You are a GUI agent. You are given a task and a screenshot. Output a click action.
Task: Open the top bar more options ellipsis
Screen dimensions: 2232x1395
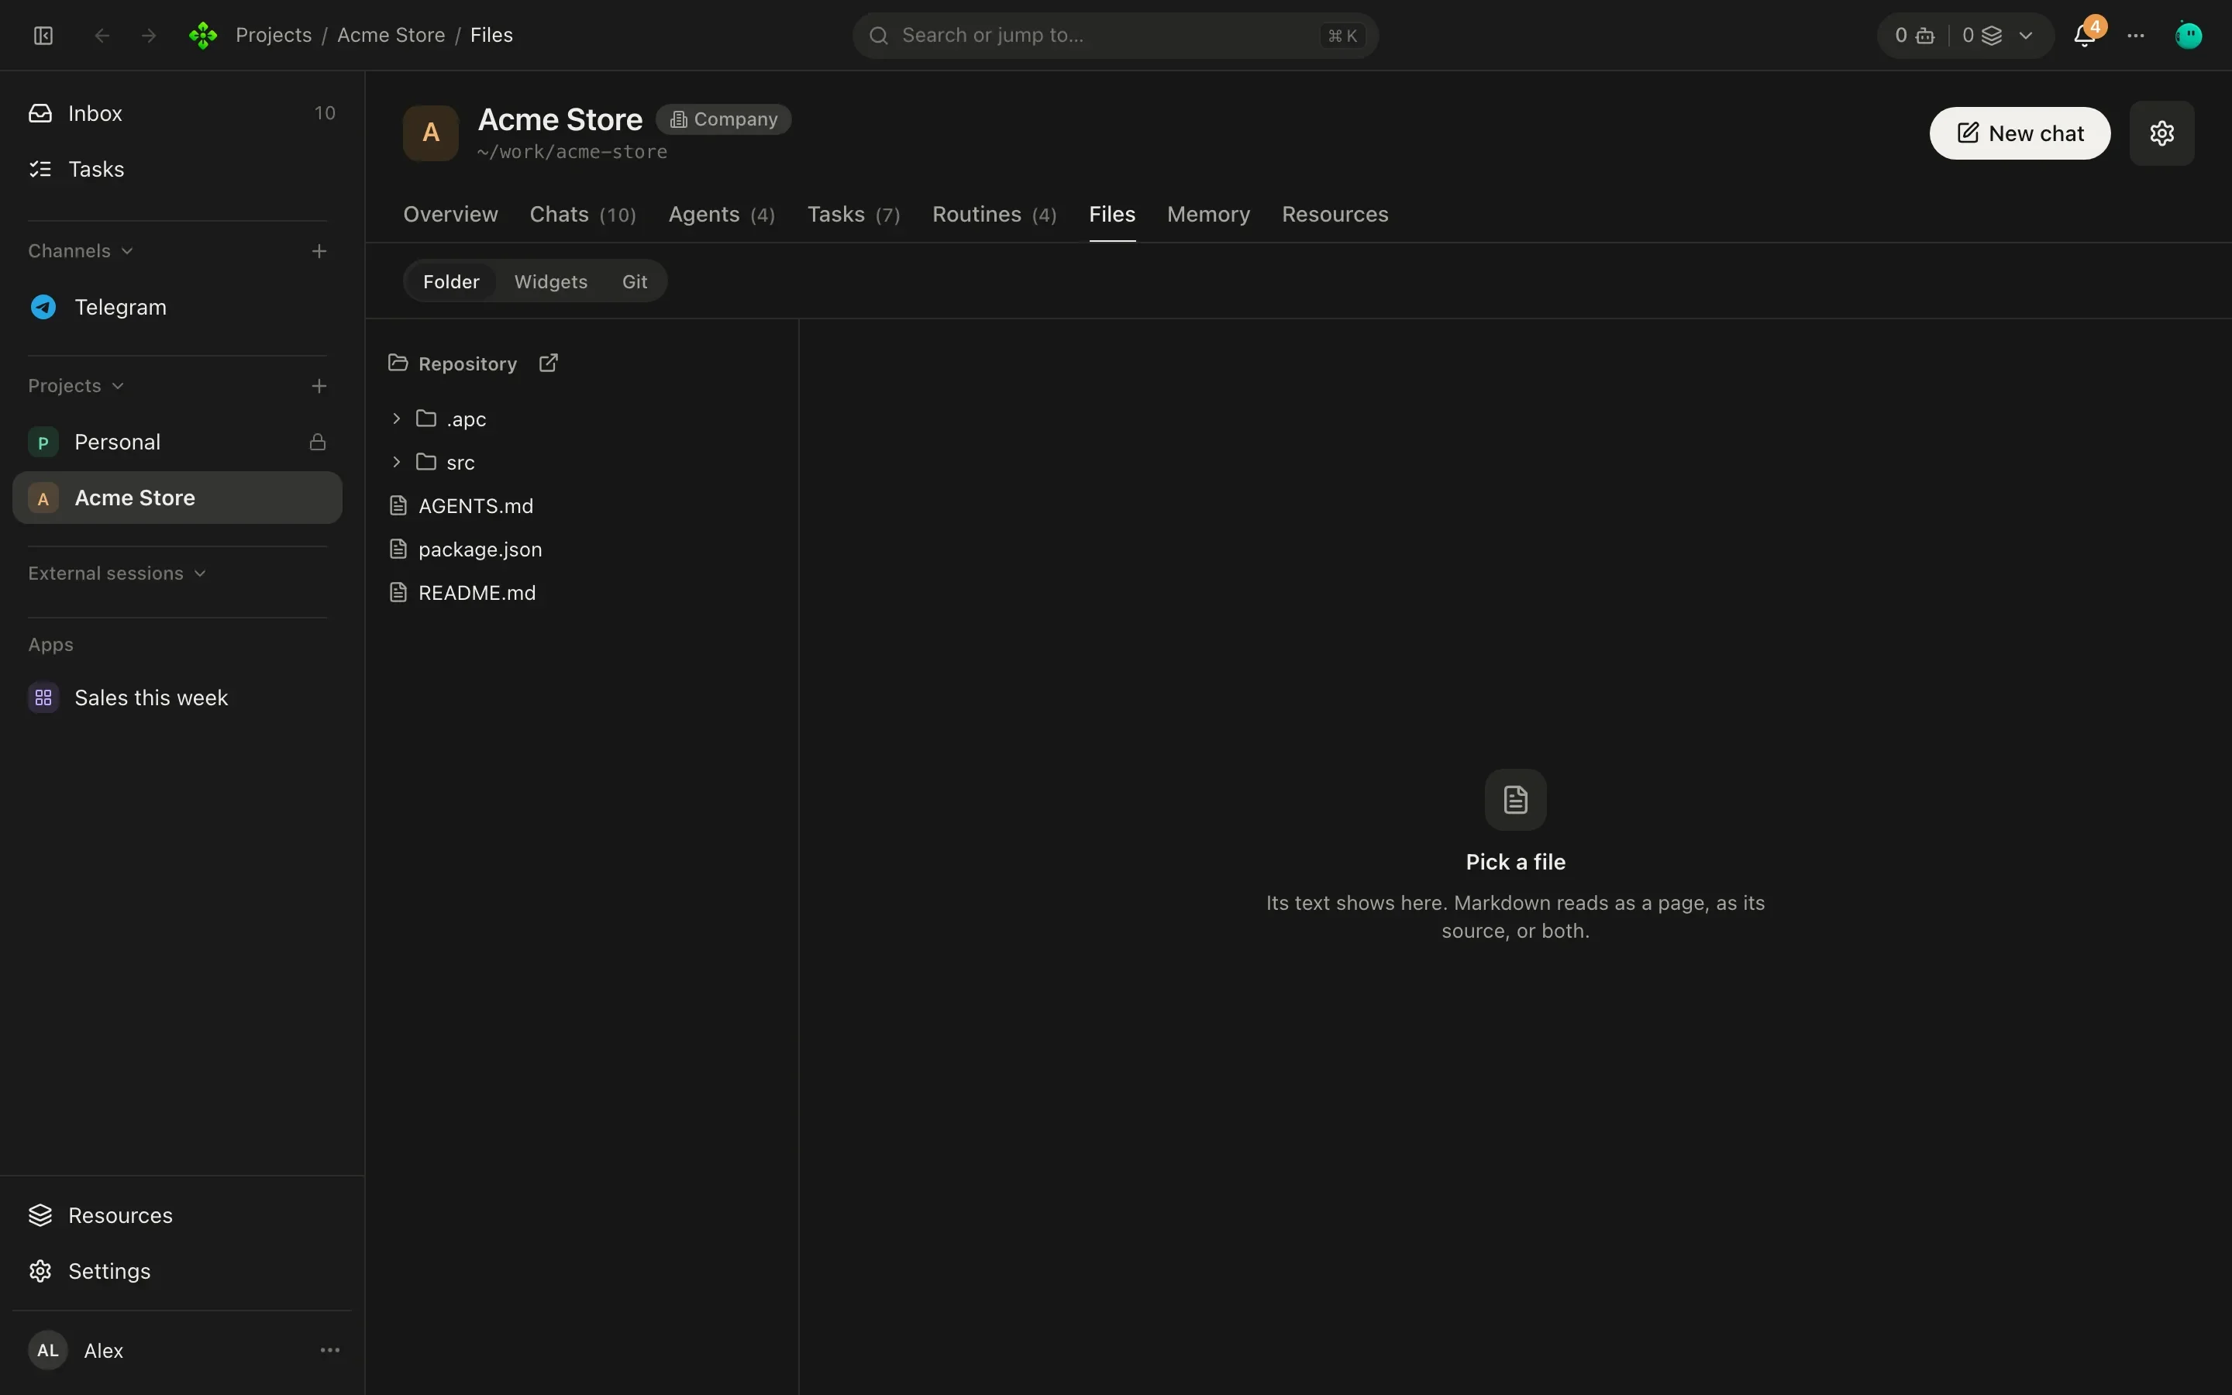click(x=2136, y=35)
